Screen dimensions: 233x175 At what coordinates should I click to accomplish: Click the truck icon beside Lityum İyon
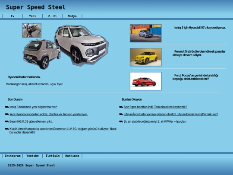(121, 114)
